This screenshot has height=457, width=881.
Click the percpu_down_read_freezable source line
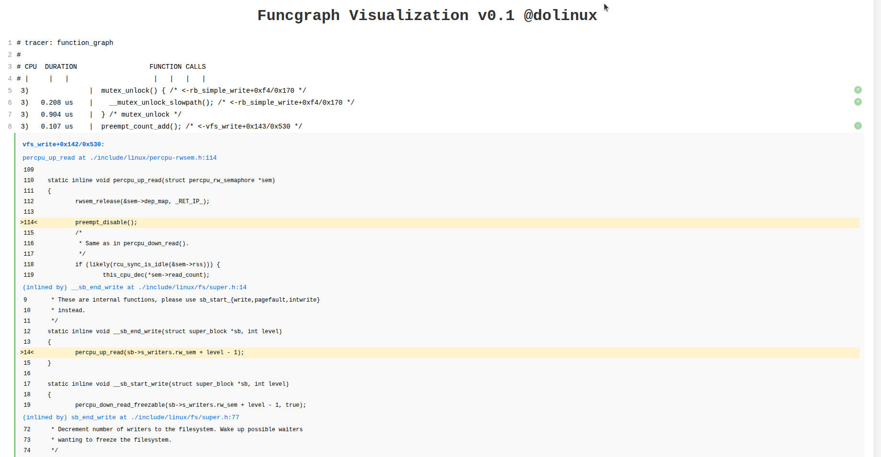[x=191, y=405]
